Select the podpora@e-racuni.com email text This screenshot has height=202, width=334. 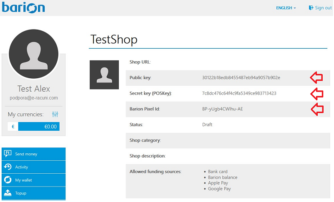pyautogui.click(x=34, y=98)
